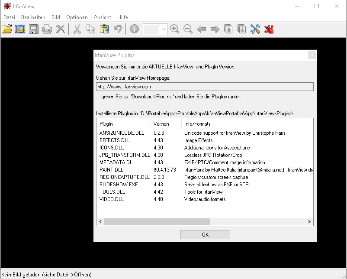The height and width of the screenshot is (279, 347).
Task: Click the 'Region/custom screen capture' description
Action: tap(216, 177)
